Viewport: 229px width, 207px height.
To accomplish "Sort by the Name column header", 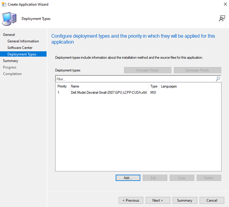I will pyautogui.click(x=109, y=86).
